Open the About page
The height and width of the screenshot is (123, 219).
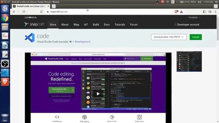65,25
